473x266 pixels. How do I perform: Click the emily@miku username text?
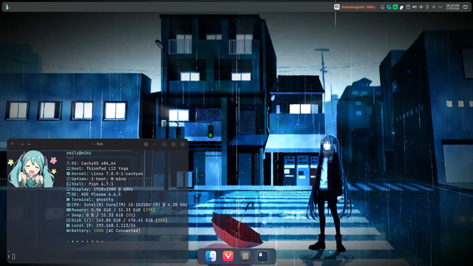[79, 153]
